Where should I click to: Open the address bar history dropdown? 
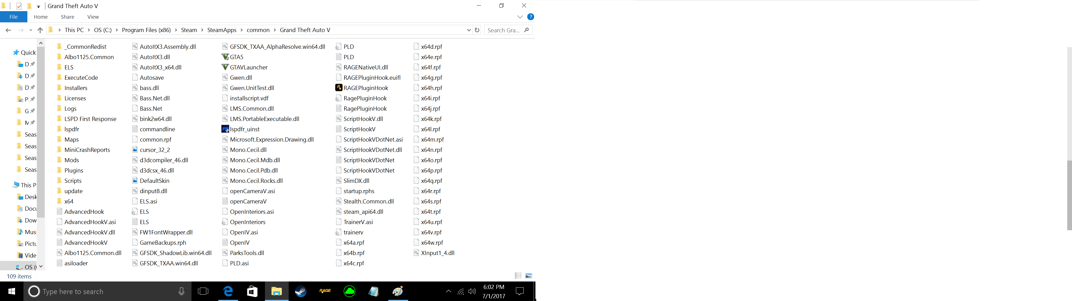tap(469, 30)
